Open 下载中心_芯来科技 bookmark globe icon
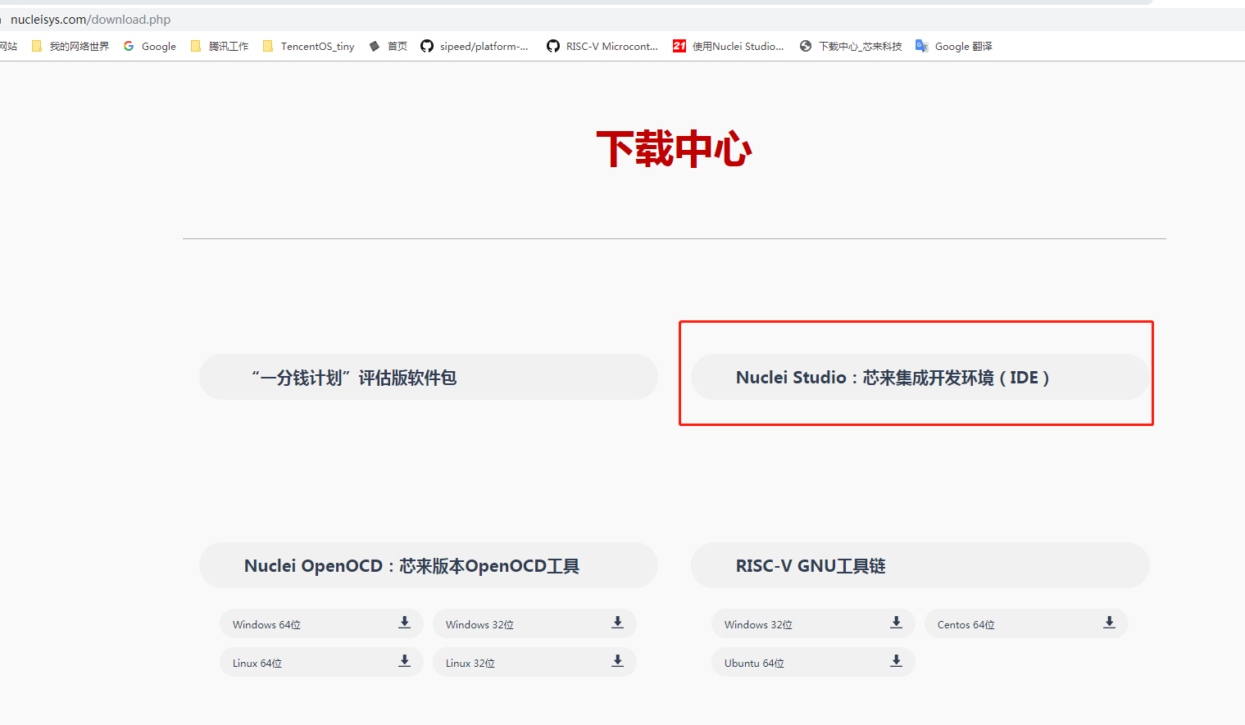Image resolution: width=1245 pixels, height=725 pixels. (806, 46)
